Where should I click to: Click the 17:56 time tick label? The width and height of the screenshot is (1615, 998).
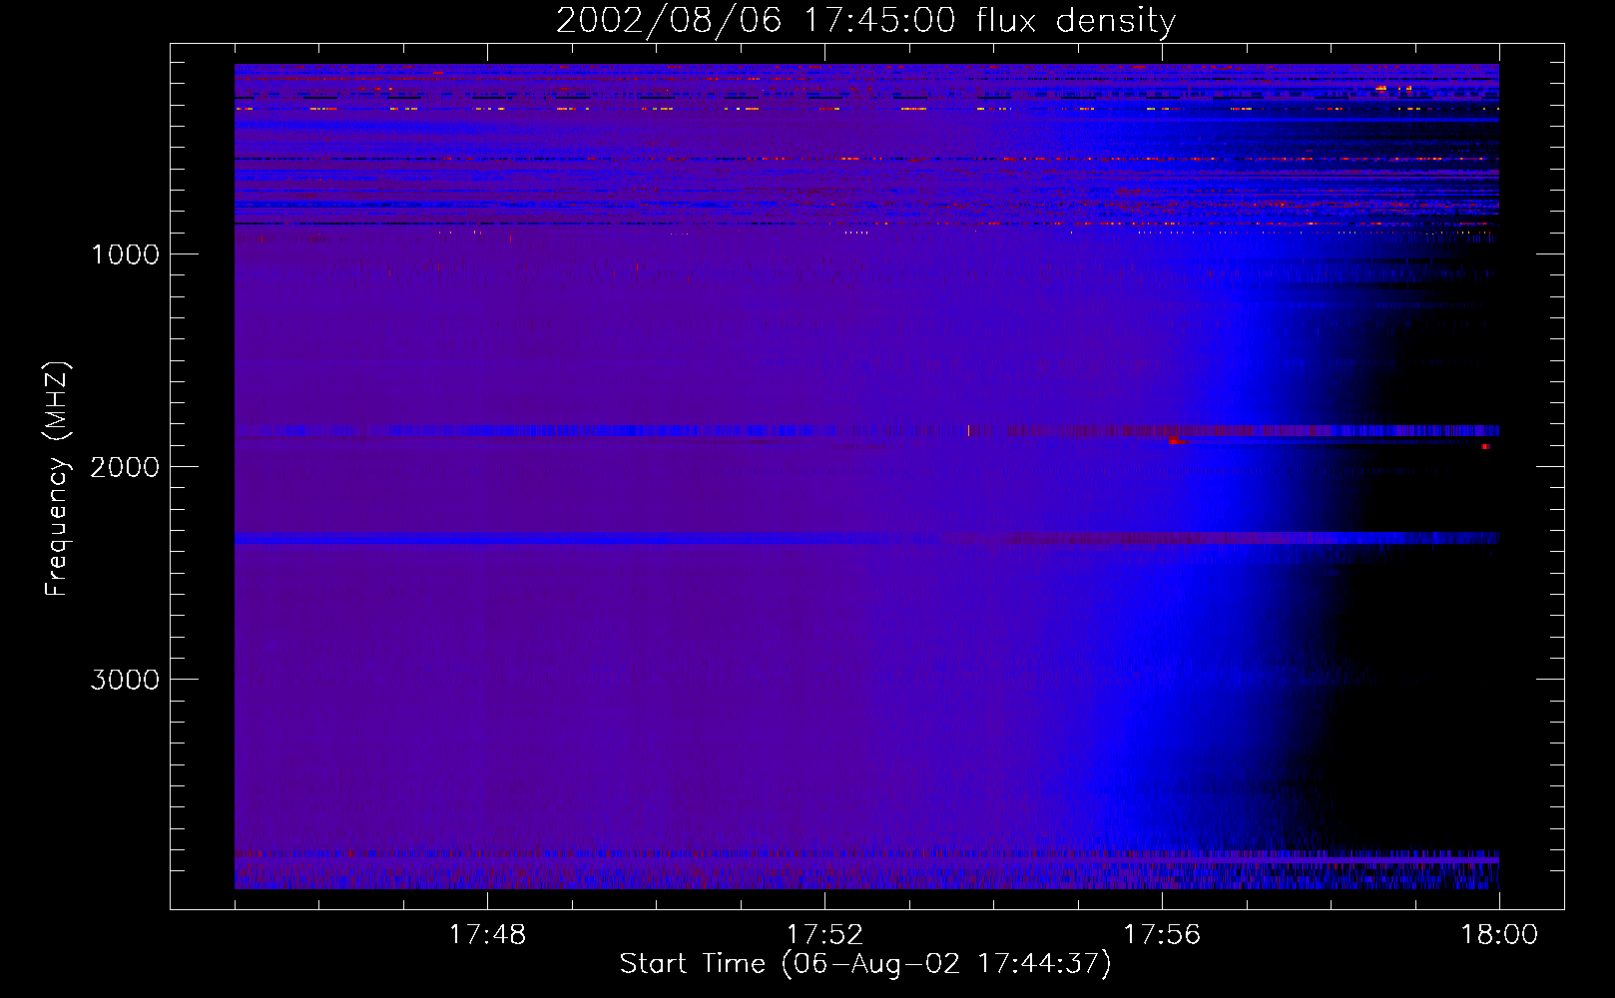pos(1162,935)
